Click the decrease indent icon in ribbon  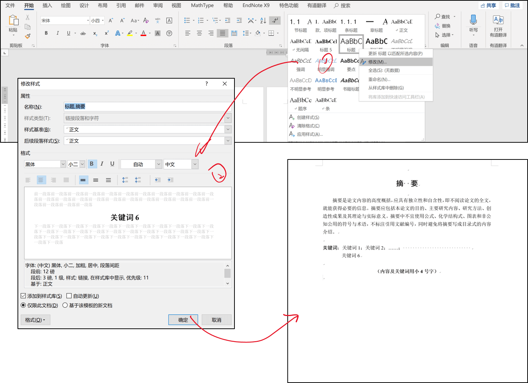[228, 20]
